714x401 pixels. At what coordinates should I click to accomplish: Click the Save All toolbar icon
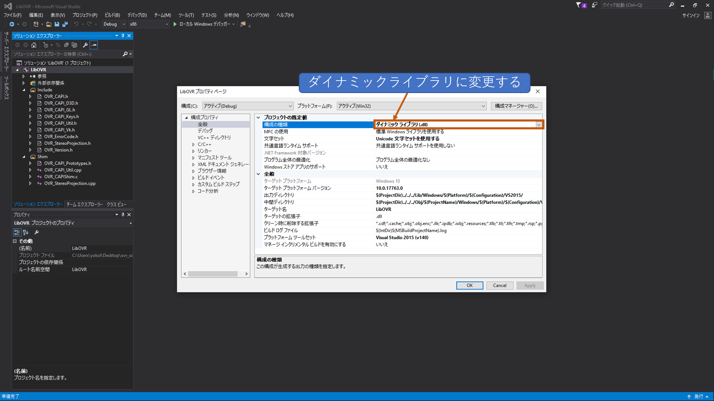(65, 24)
